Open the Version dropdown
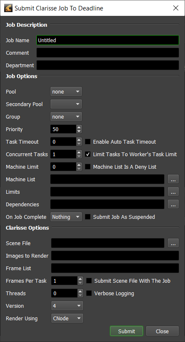Screen dimensions: 185x342 pyautogui.click(x=67, y=306)
